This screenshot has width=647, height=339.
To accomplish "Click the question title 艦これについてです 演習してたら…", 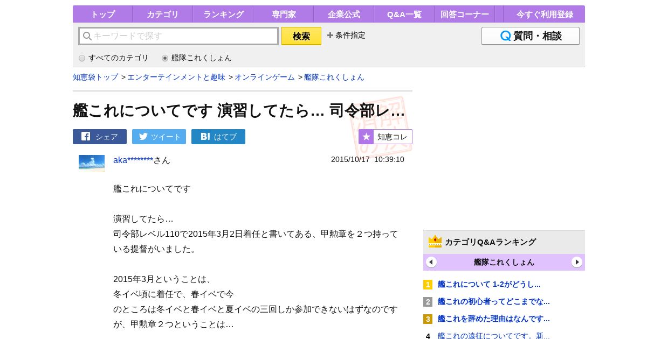I will pos(239,110).
